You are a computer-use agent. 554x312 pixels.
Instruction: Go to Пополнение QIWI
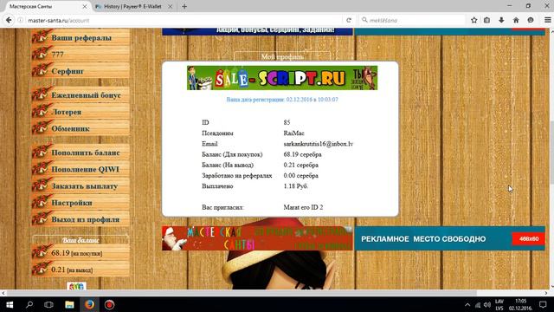(x=81, y=169)
